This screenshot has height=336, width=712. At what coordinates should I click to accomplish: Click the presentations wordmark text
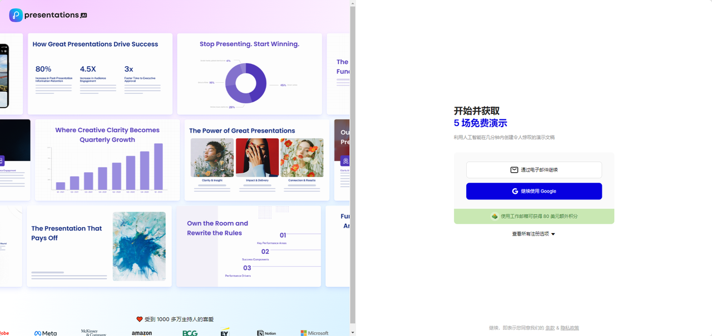tap(52, 15)
